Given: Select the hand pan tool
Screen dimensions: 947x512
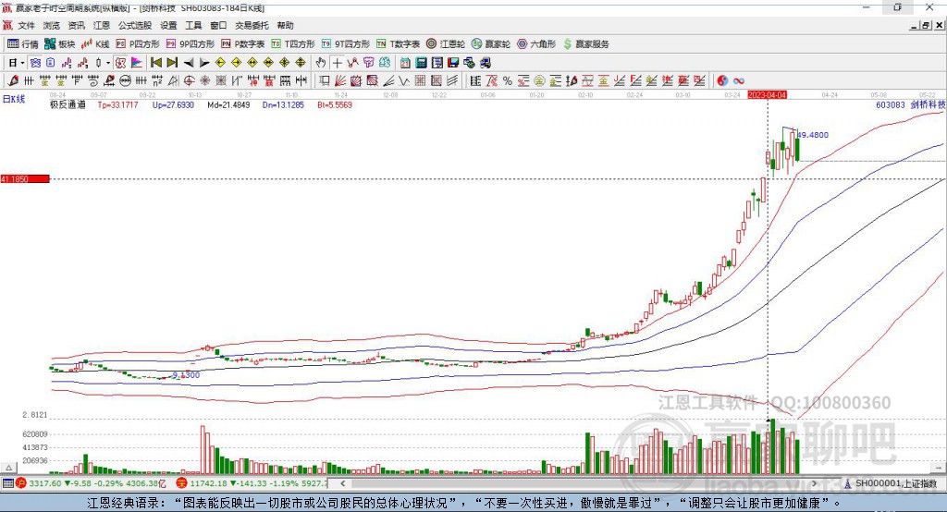Looking at the screenshot, I should tap(321, 63).
